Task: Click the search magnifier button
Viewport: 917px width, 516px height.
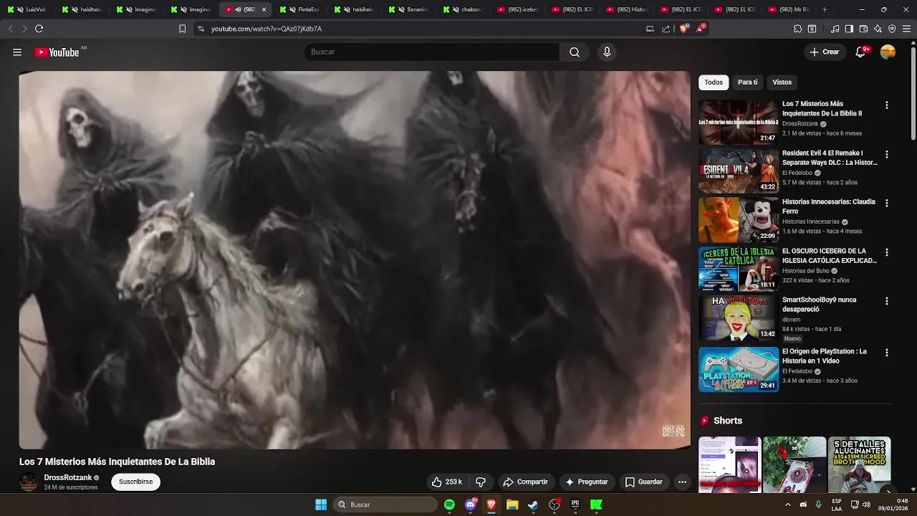Action: [575, 52]
